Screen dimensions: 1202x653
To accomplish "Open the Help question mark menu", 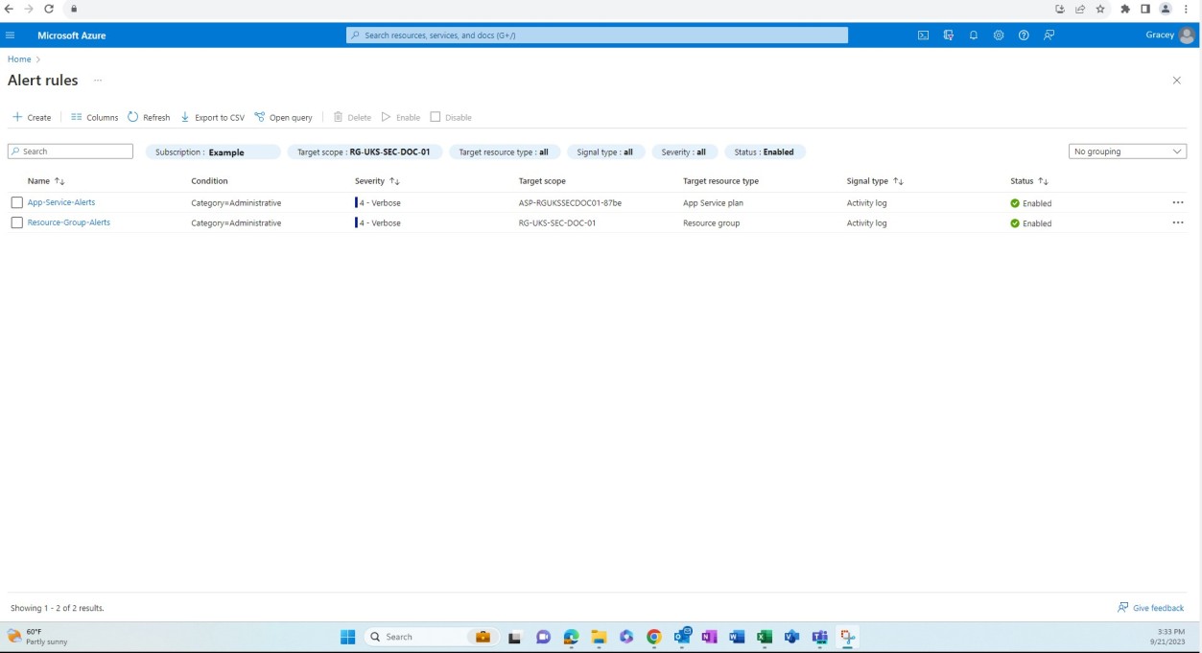I will point(1023,34).
